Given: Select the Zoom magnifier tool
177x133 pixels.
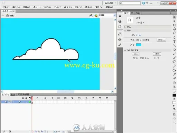Looking at the screenshot, I should click(x=174, y=87).
